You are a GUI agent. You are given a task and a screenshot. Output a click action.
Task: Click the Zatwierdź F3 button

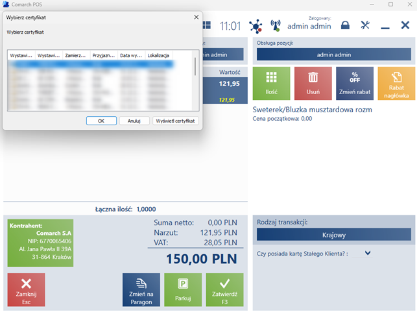(225, 290)
